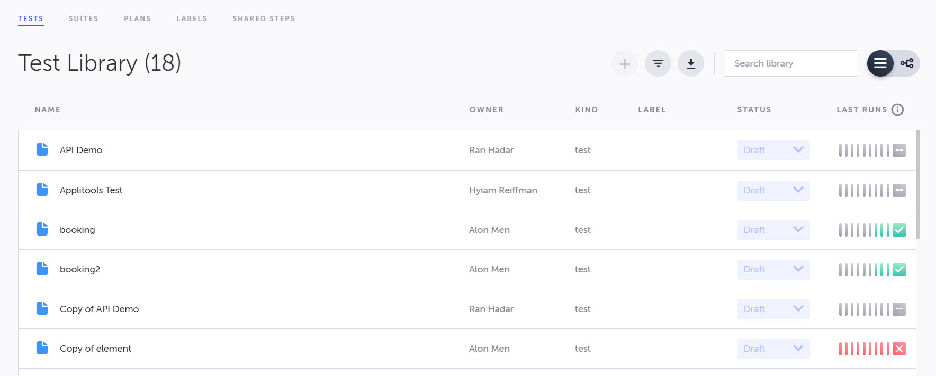Switch to tree branch view toggle
Viewport: 936px width, 376px height.
(907, 63)
